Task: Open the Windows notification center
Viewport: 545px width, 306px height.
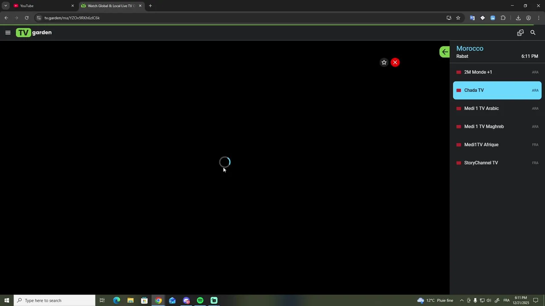Action: tap(536, 300)
